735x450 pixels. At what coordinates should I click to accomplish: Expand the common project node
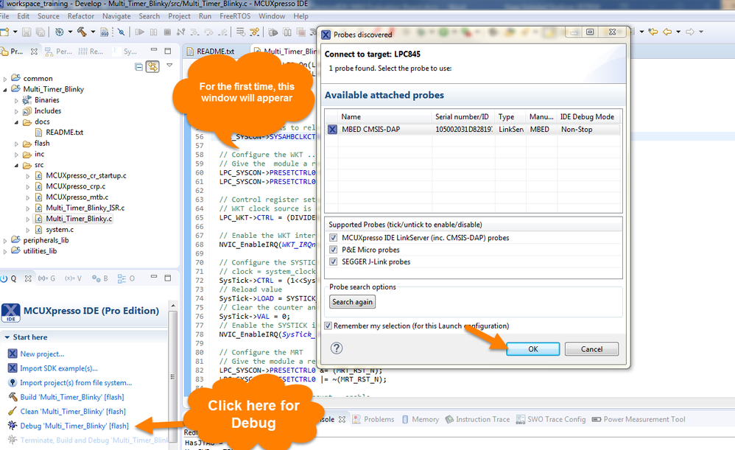pos(5,79)
